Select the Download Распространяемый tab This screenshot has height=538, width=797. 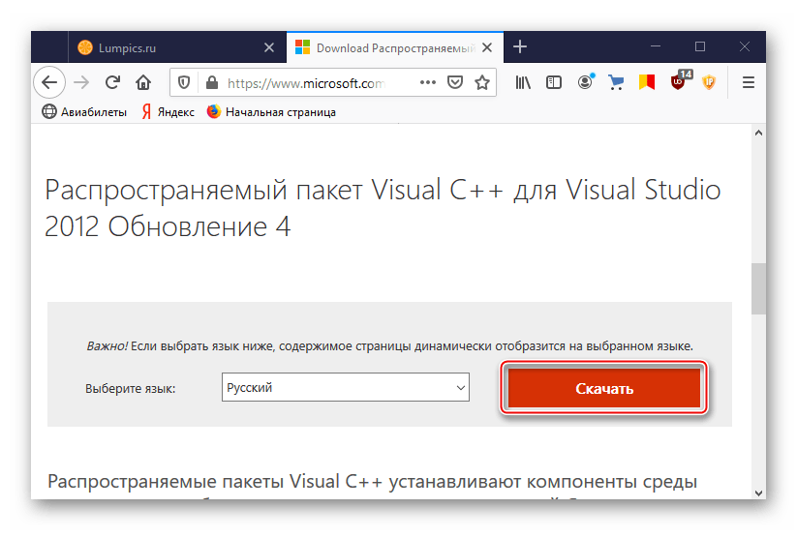click(x=395, y=47)
